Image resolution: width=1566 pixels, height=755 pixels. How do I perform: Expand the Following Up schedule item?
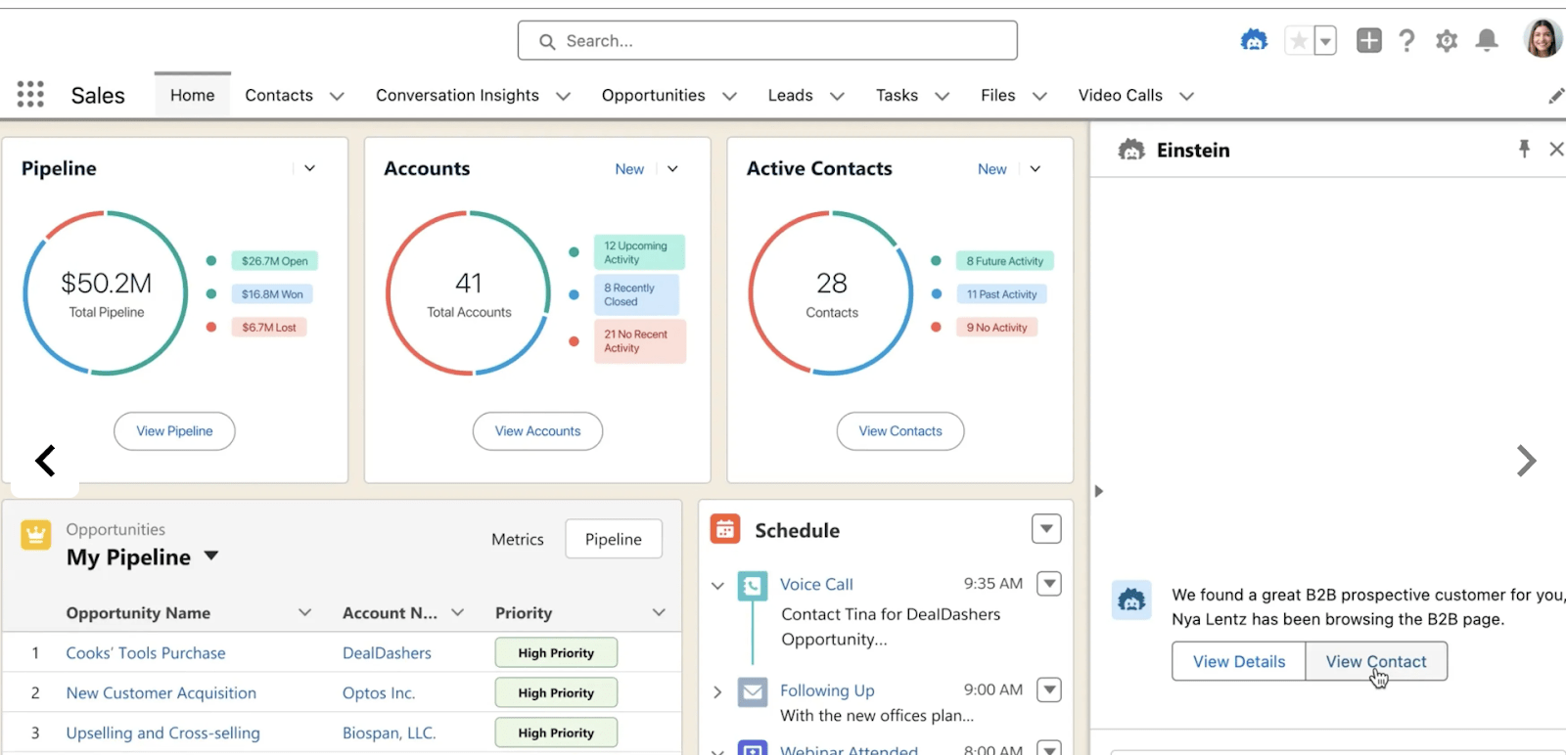[x=717, y=691]
